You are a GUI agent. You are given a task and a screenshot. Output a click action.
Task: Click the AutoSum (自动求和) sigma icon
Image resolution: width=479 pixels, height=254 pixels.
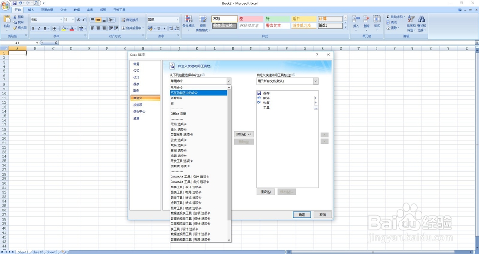click(x=388, y=17)
